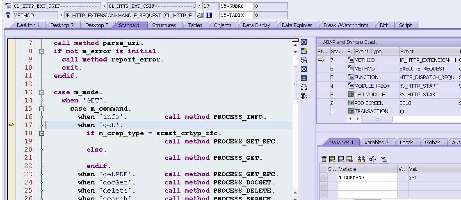
Task: Collapse the 'case m_command' block at line 15
Action: pos(41,109)
